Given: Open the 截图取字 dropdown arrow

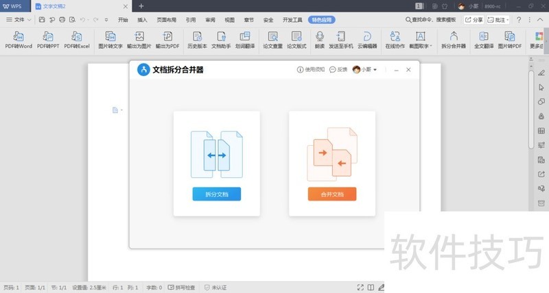Looking at the screenshot, I should click(431, 46).
